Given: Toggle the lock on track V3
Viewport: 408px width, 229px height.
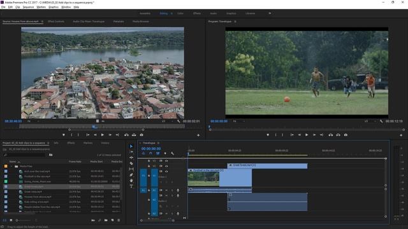Looking at the screenshot, I should pos(149,161).
